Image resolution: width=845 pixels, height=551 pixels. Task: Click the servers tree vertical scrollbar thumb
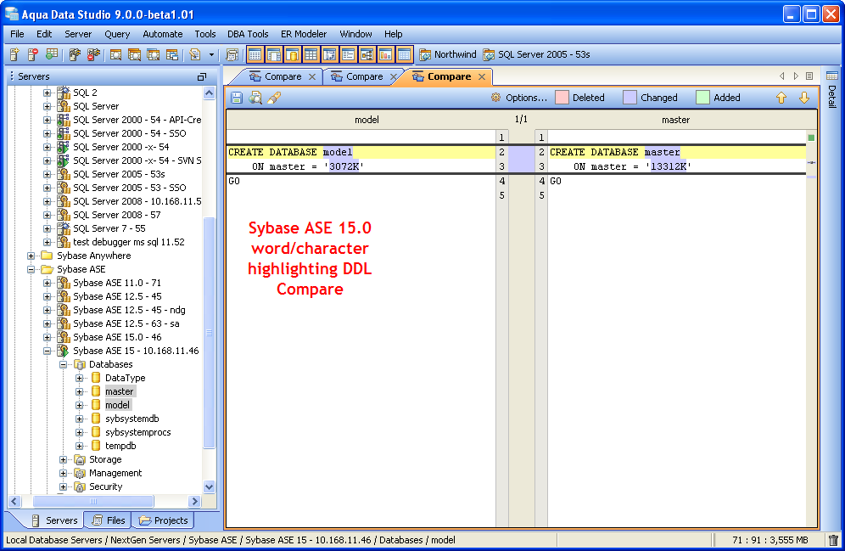209,332
